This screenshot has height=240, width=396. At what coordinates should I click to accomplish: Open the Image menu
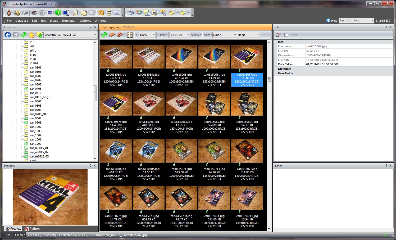(x=54, y=21)
